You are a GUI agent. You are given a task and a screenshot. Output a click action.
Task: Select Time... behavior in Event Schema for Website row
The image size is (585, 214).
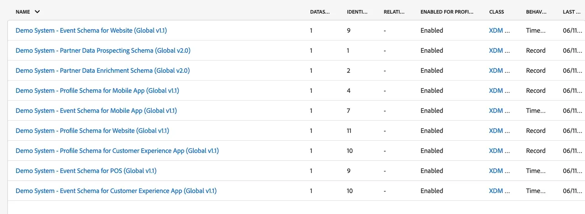(x=536, y=31)
